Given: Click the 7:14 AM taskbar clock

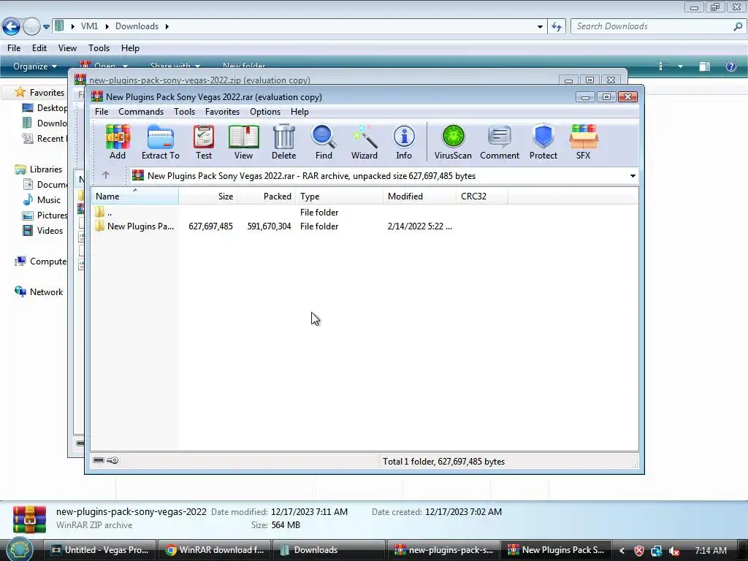Looking at the screenshot, I should [710, 551].
